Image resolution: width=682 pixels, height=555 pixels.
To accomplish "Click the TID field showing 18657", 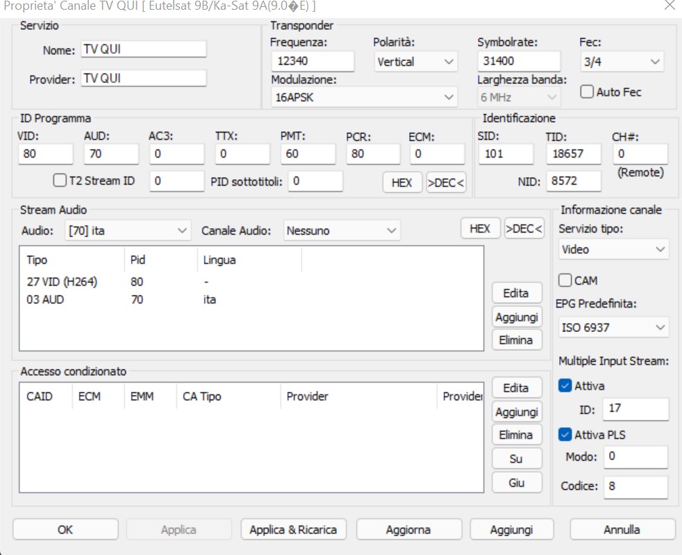I will [574, 154].
